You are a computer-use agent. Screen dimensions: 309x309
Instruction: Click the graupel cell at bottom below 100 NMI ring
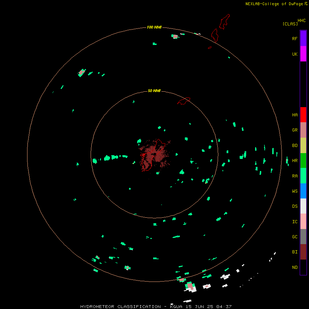click(x=190, y=286)
